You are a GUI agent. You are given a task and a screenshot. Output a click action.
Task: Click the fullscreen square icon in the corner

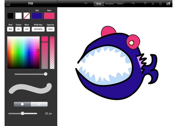8,4
